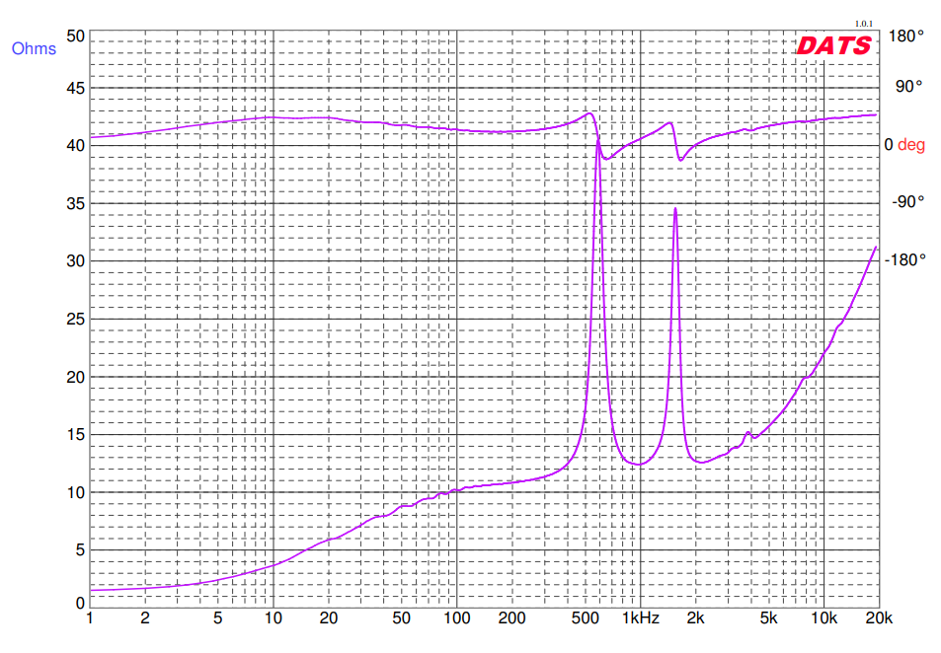Click the 90° phase axis label
Image resolution: width=941 pixels, height=653 pixels.
pos(908,87)
